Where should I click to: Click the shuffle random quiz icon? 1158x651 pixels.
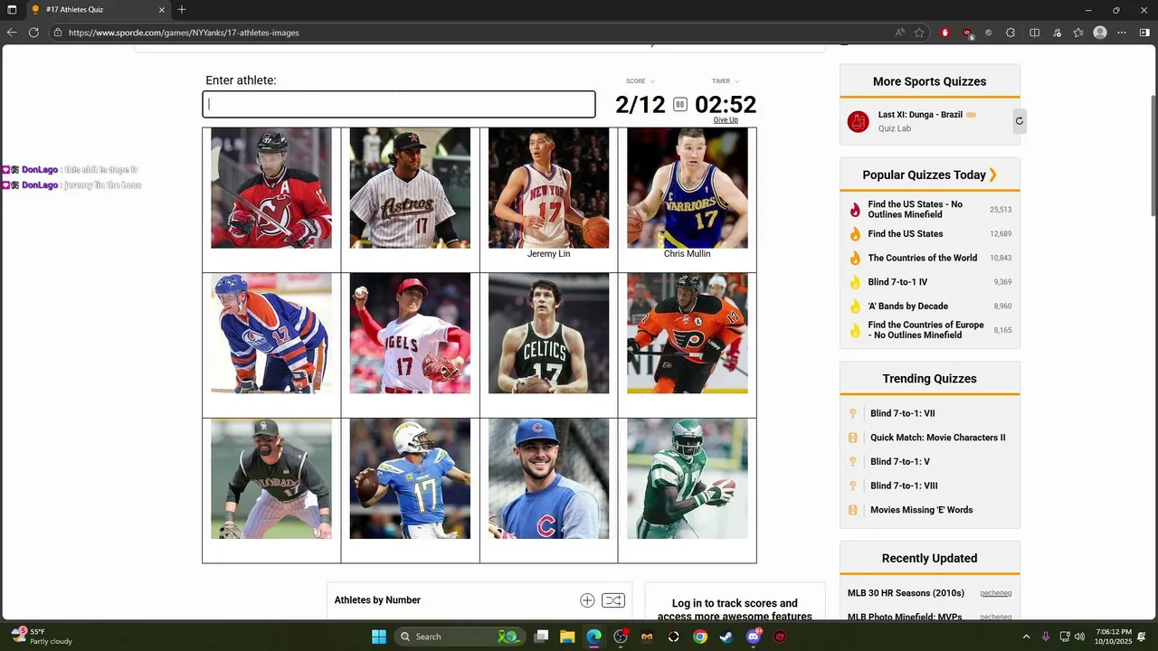[x=612, y=600]
